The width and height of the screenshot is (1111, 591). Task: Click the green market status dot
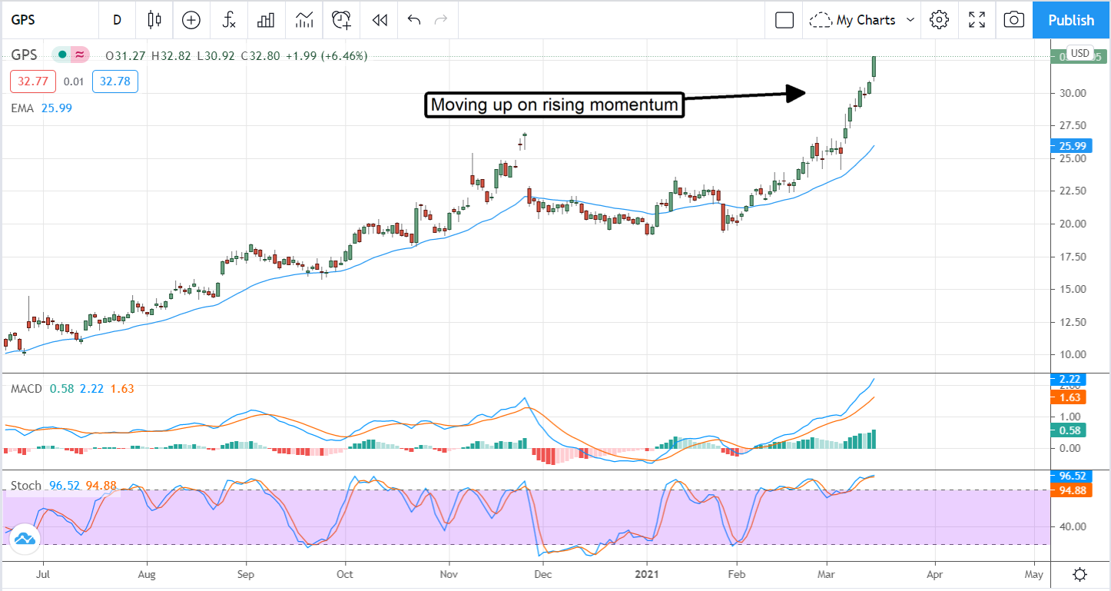(x=61, y=55)
